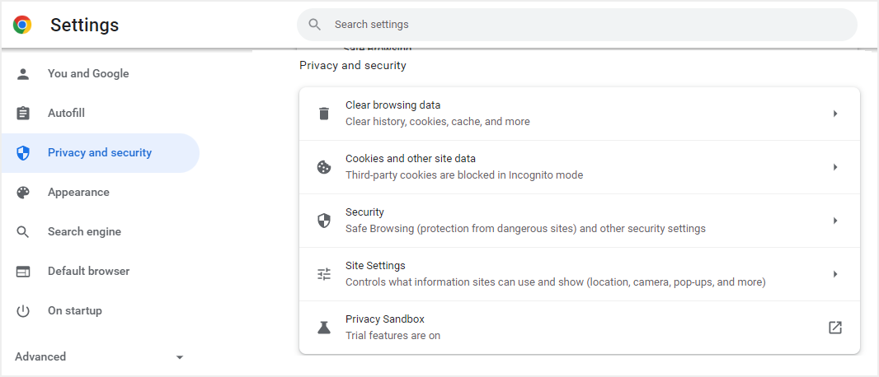Click the magnifier icon beside Search engine
Screen dimensions: 879x377
23,232
